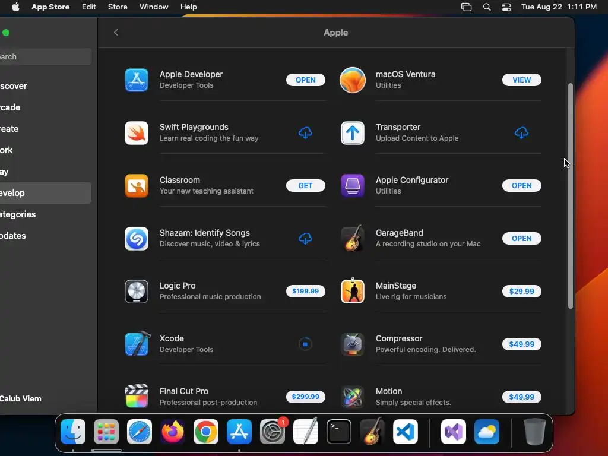608x456 pixels.
Task: Click the vertical scrollbar thumb
Action: 571,196
